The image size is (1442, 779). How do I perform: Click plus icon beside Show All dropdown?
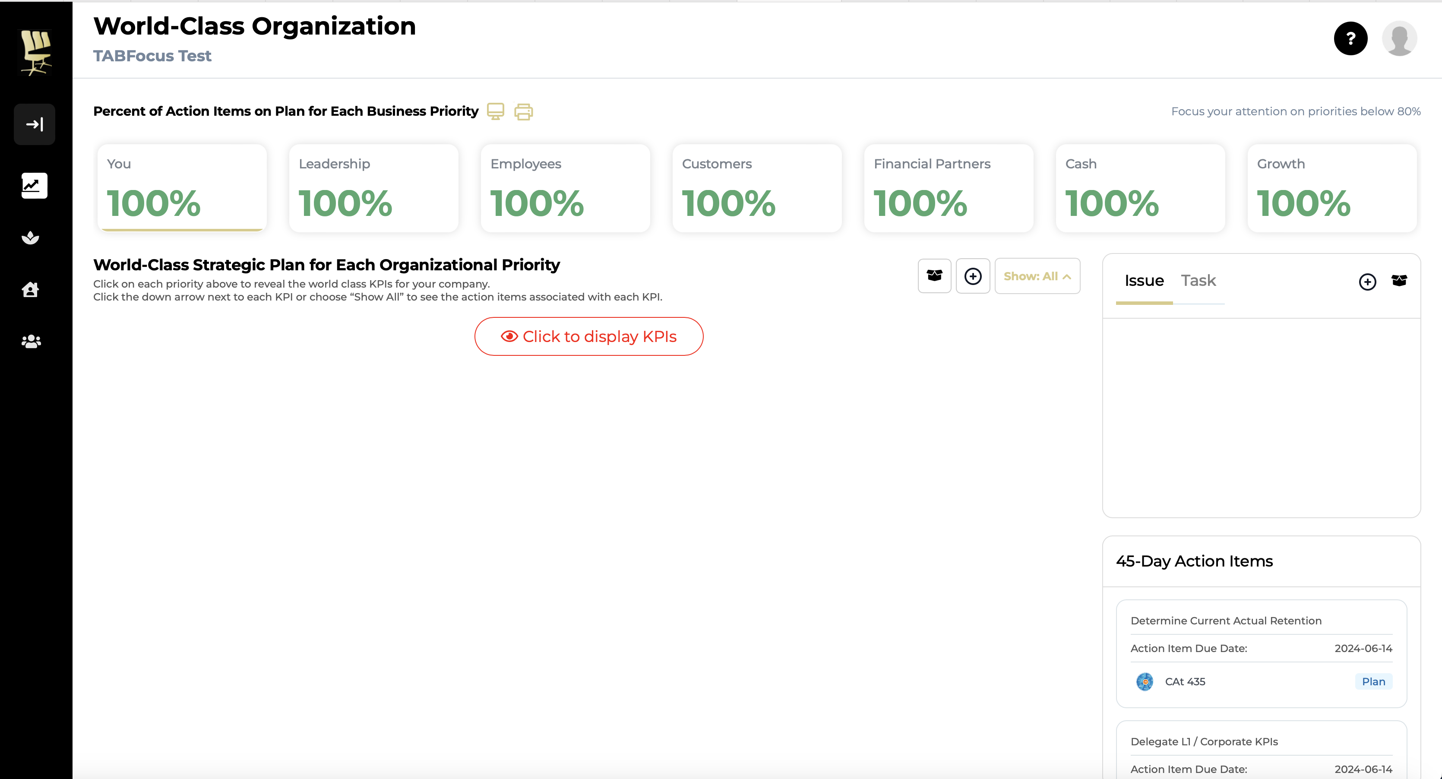tap(973, 276)
